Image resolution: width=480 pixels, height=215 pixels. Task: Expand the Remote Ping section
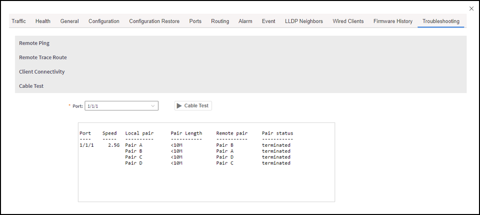pos(240,43)
